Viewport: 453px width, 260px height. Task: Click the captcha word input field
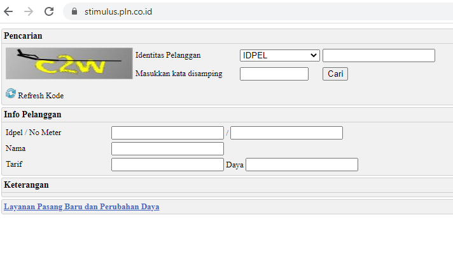tap(274, 74)
